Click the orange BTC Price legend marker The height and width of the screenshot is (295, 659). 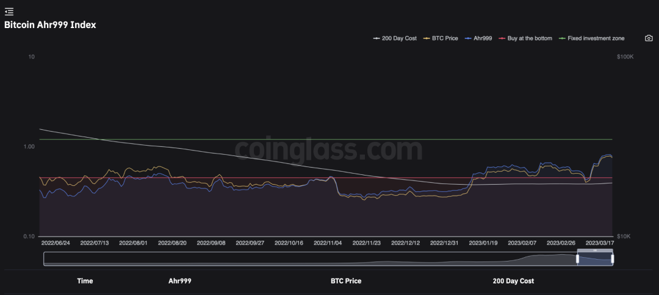[x=427, y=38]
